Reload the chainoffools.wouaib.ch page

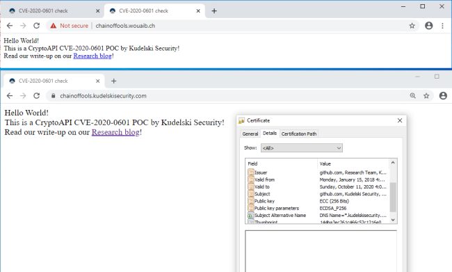click(37, 26)
